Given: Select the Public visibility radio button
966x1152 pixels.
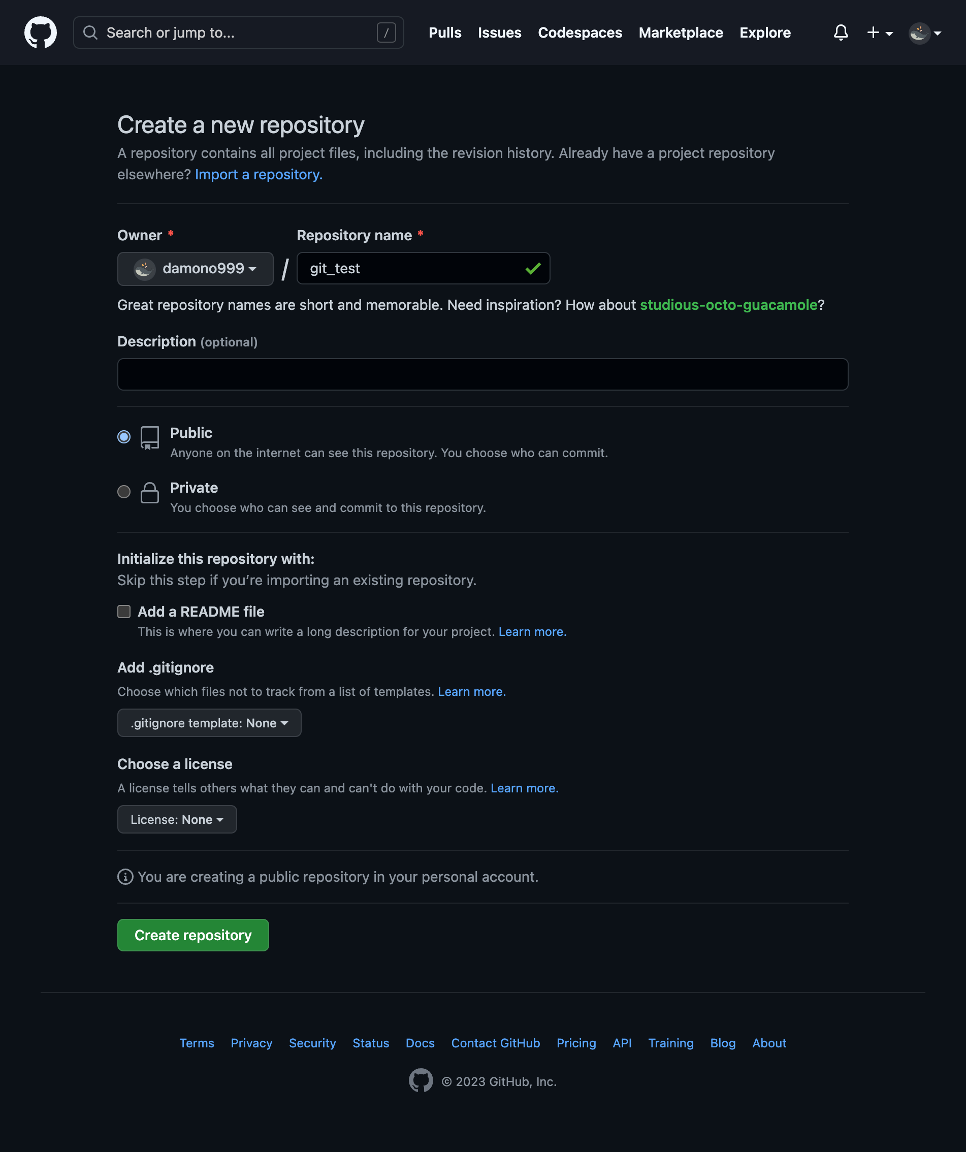Looking at the screenshot, I should (124, 437).
